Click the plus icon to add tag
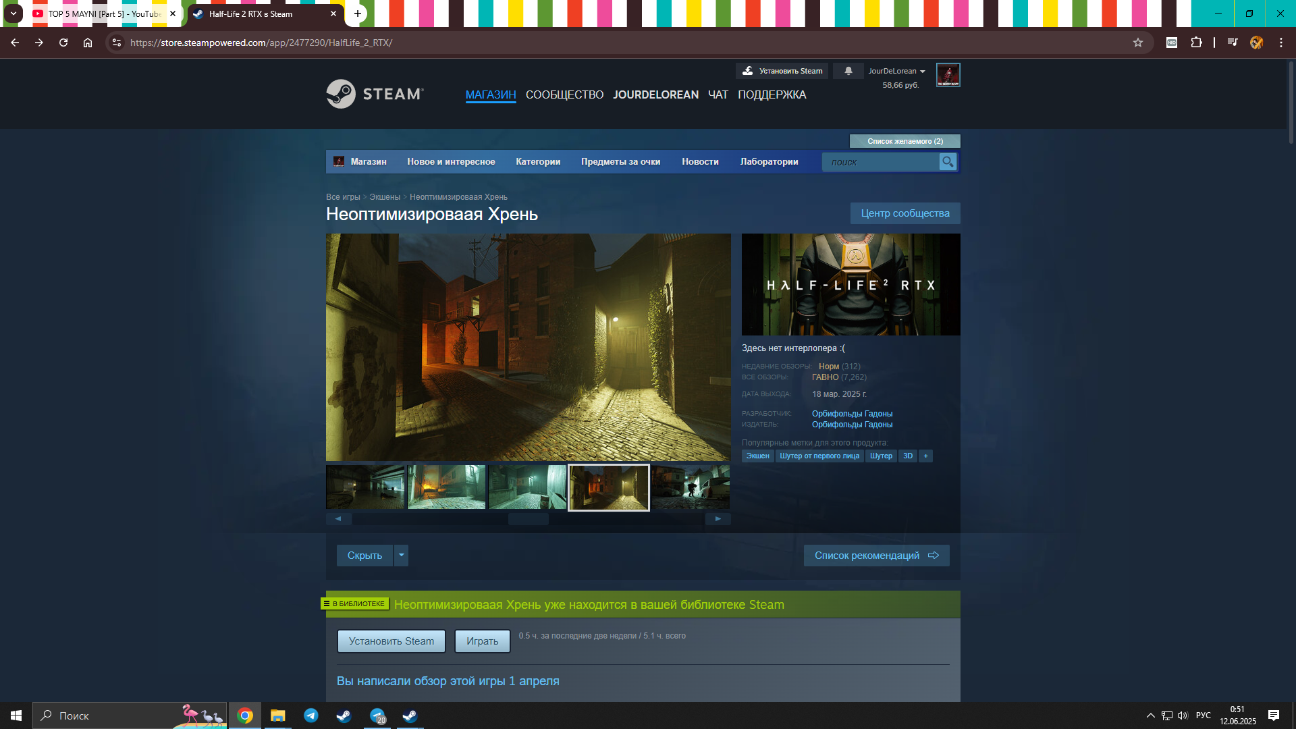Viewport: 1296px width, 729px height. 925,456
